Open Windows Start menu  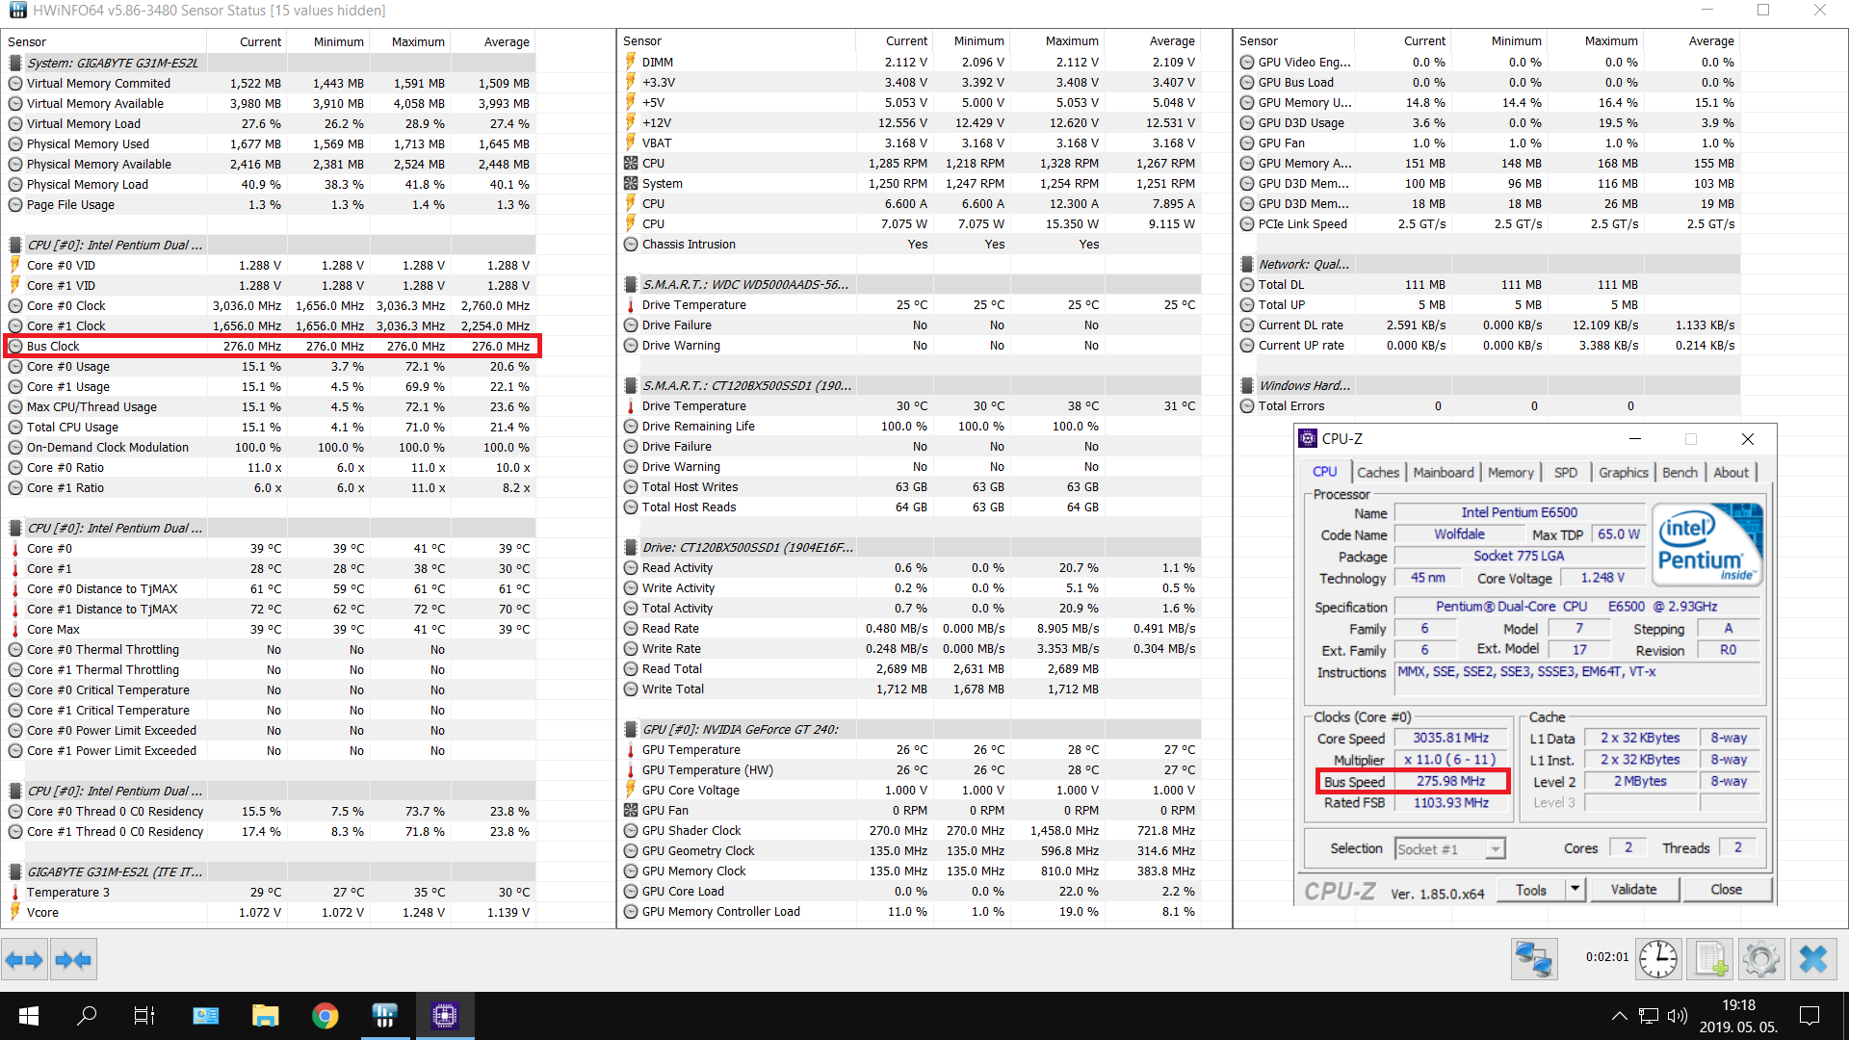pos(28,1016)
